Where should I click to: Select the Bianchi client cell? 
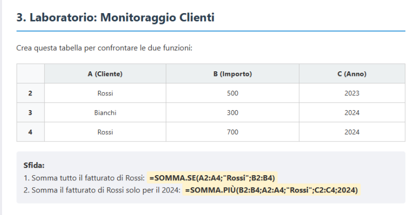click(x=105, y=113)
